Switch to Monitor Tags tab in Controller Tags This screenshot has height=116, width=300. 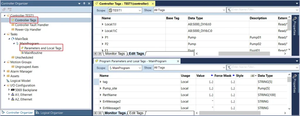tap(115, 53)
